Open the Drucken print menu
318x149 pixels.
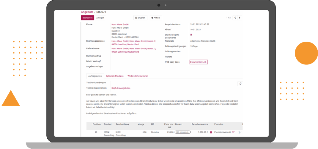point(140,18)
